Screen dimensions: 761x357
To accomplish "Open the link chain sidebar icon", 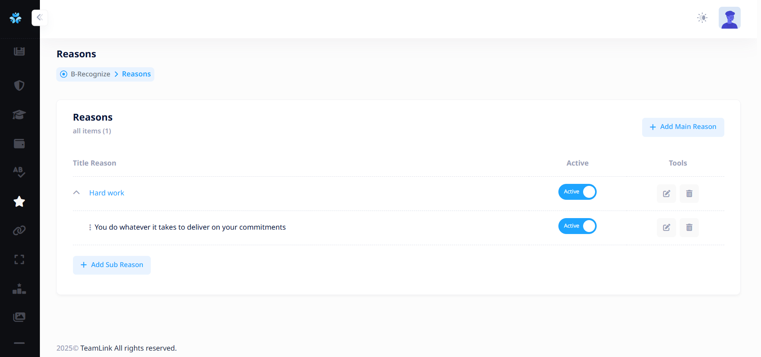I will coord(19,230).
